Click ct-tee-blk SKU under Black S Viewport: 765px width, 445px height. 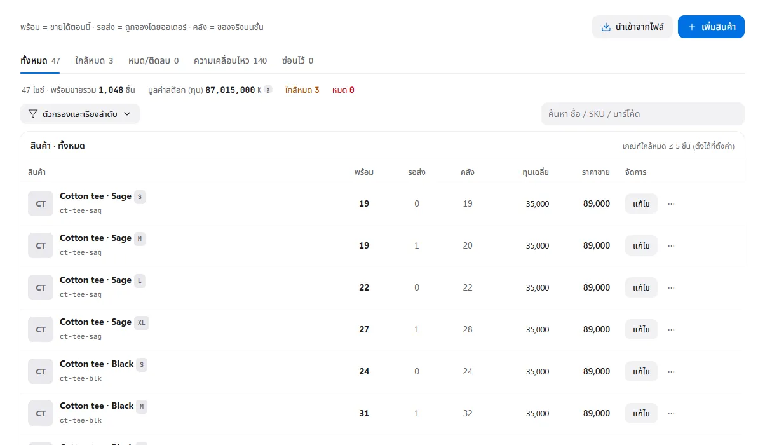click(81, 379)
